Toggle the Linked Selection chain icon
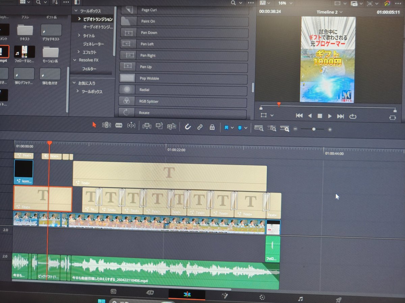405x303 pixels. click(x=200, y=127)
